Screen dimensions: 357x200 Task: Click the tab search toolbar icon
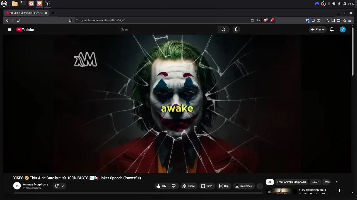319,20
